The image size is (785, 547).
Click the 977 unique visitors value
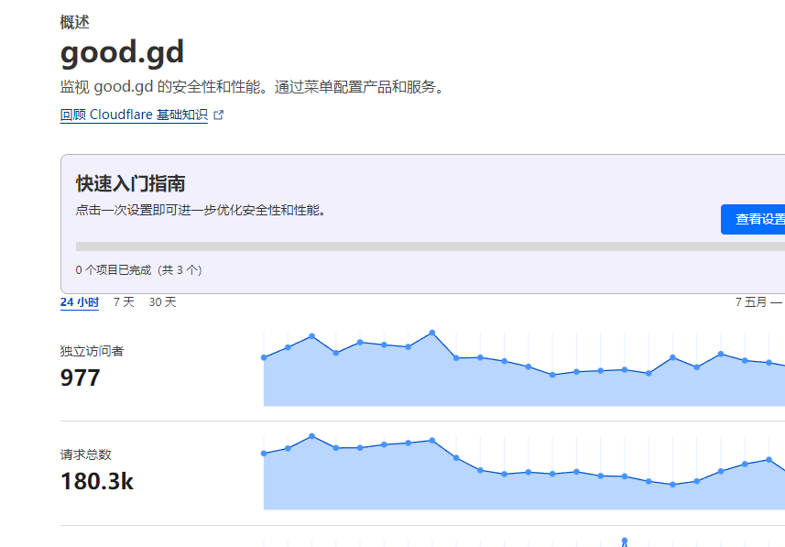[x=81, y=377]
